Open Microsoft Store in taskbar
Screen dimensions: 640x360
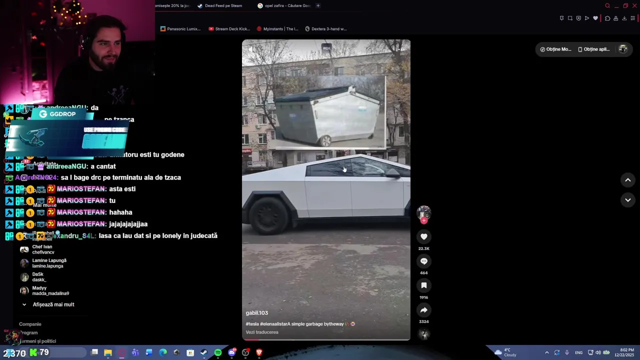click(x=190, y=352)
